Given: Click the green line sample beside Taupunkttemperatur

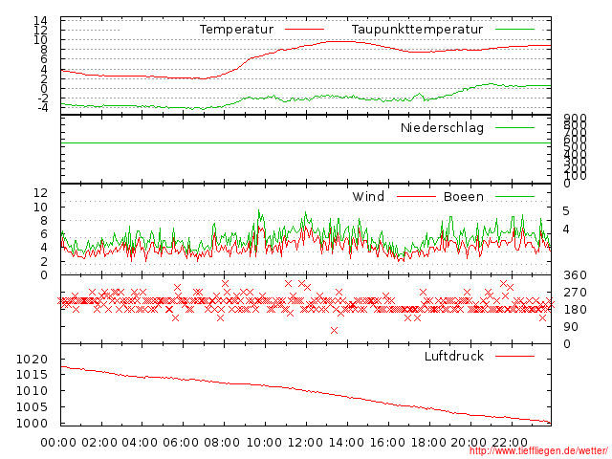Looking at the screenshot, I should coord(514,30).
